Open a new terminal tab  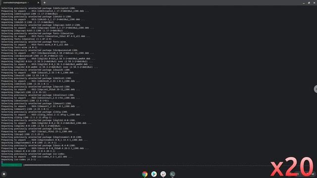tap(45, 2)
